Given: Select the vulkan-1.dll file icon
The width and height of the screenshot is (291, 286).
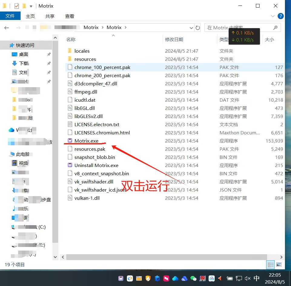Looking at the screenshot, I should [x=70, y=198].
